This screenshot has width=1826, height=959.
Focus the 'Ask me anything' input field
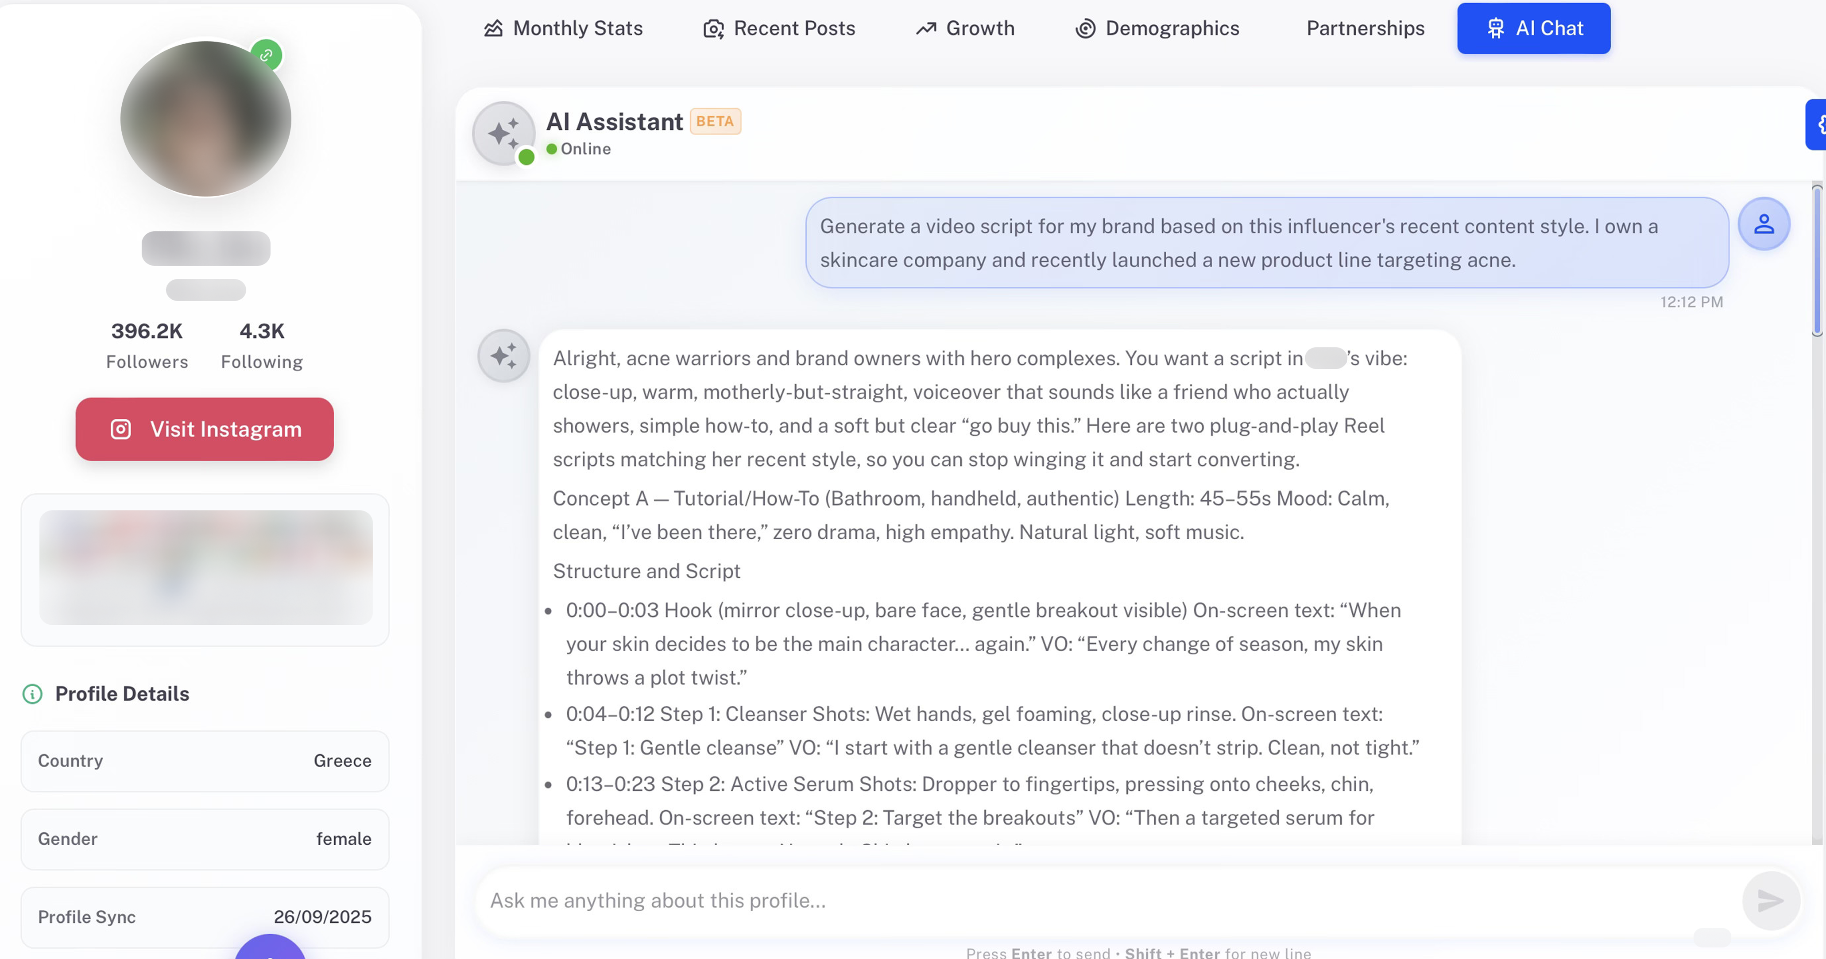point(1106,900)
